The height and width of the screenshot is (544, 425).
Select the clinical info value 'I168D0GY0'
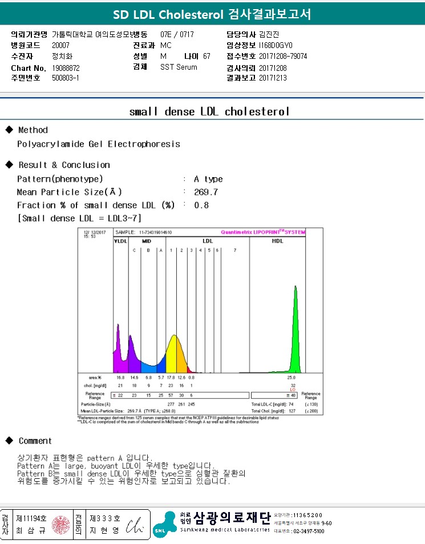[x=276, y=46]
